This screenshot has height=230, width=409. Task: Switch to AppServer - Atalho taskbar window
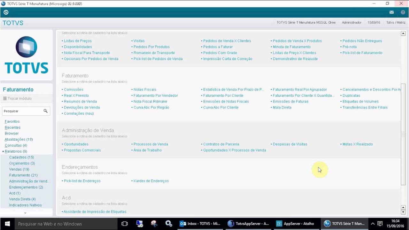(x=296, y=224)
